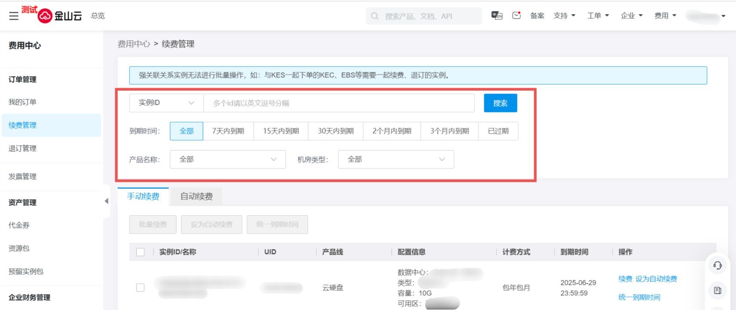Click the blue 搜索 button
This screenshot has width=736, height=310.
point(500,103)
